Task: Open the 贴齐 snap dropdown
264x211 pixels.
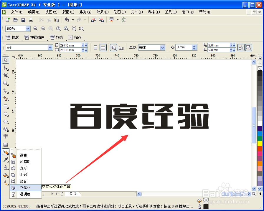Action: 75,37
